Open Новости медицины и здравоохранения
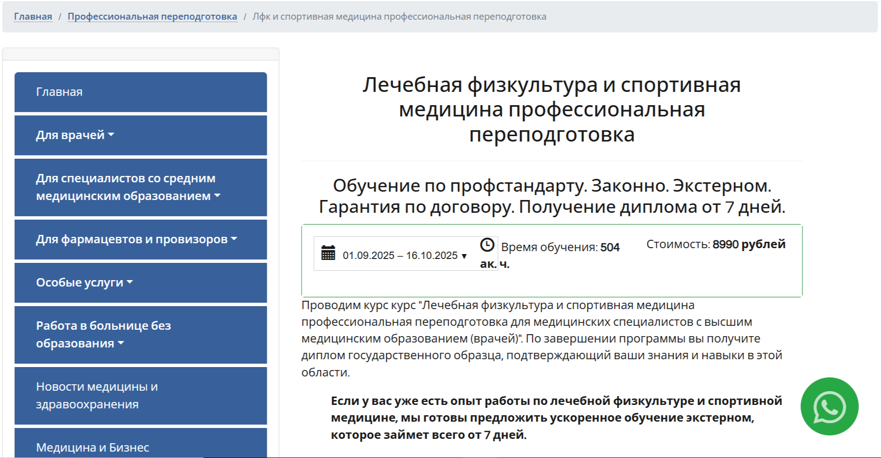The image size is (881, 458). (141, 396)
